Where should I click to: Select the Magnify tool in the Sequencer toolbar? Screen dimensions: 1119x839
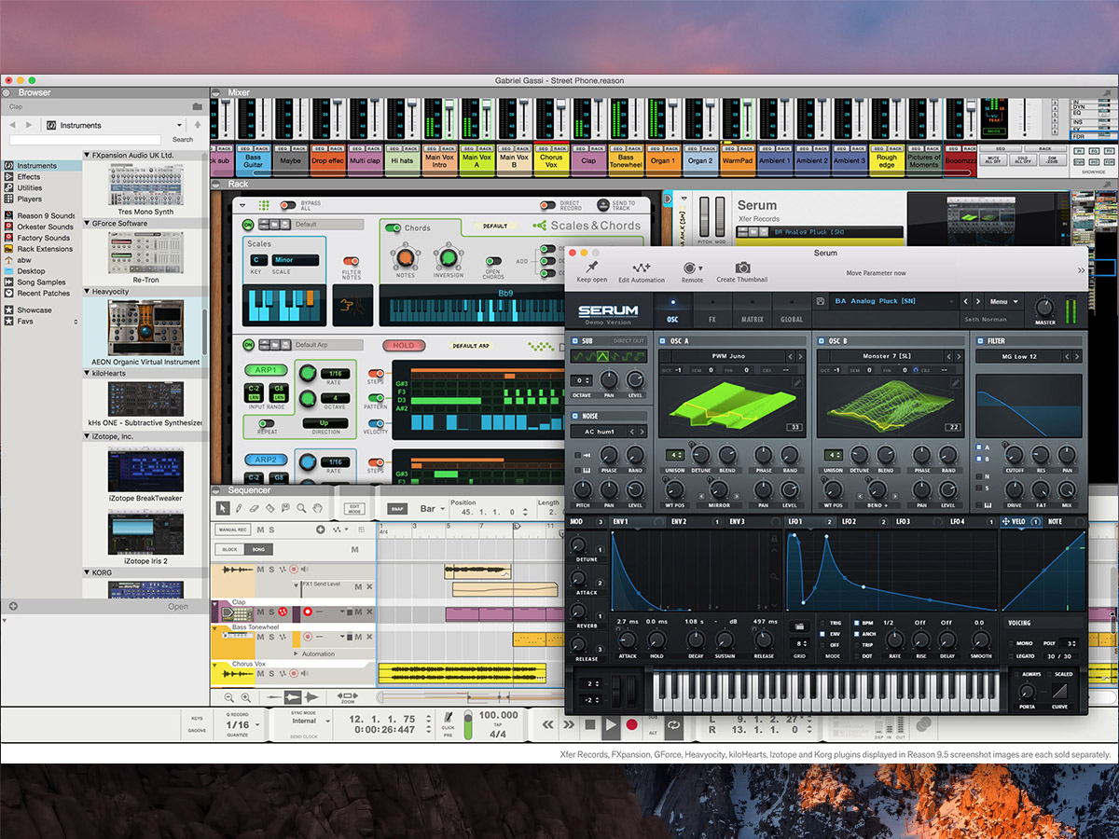point(301,508)
